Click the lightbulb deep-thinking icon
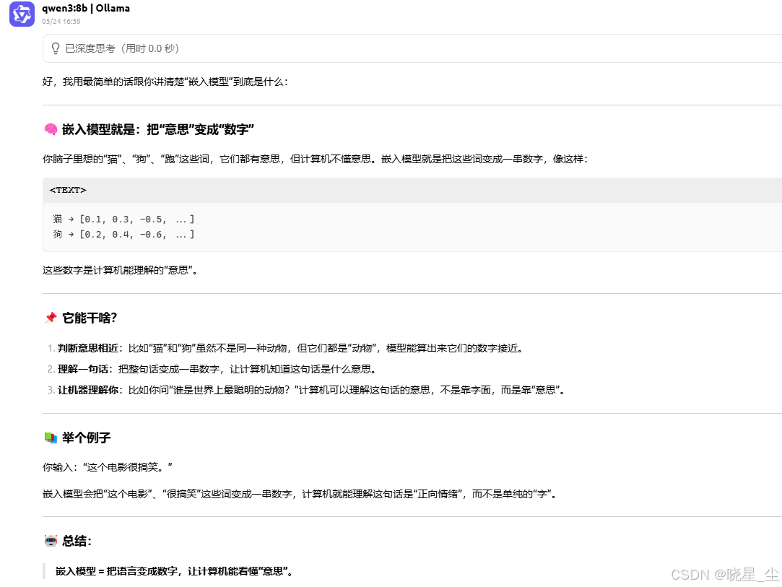Image resolution: width=782 pixels, height=587 pixels. [56, 48]
